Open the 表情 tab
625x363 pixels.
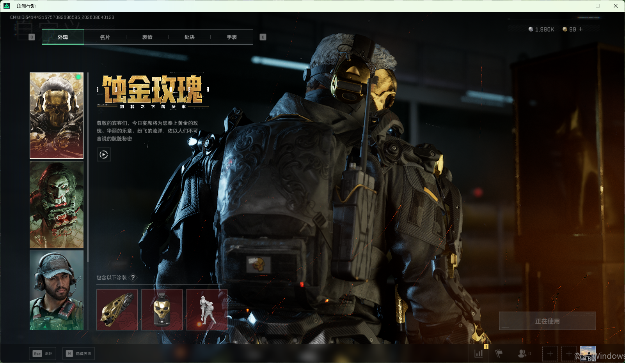click(147, 37)
